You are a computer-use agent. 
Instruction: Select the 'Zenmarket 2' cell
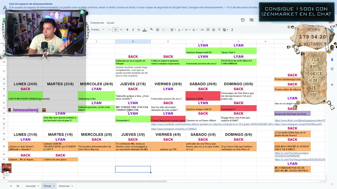(x=239, y=108)
